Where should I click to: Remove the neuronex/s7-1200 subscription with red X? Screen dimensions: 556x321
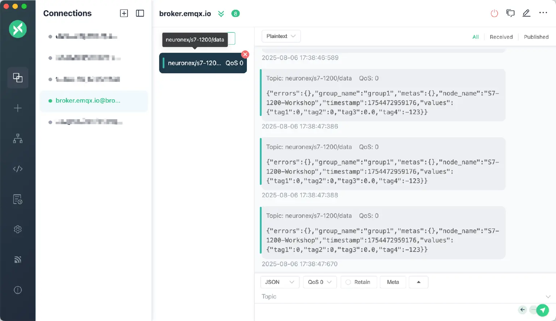pos(245,54)
